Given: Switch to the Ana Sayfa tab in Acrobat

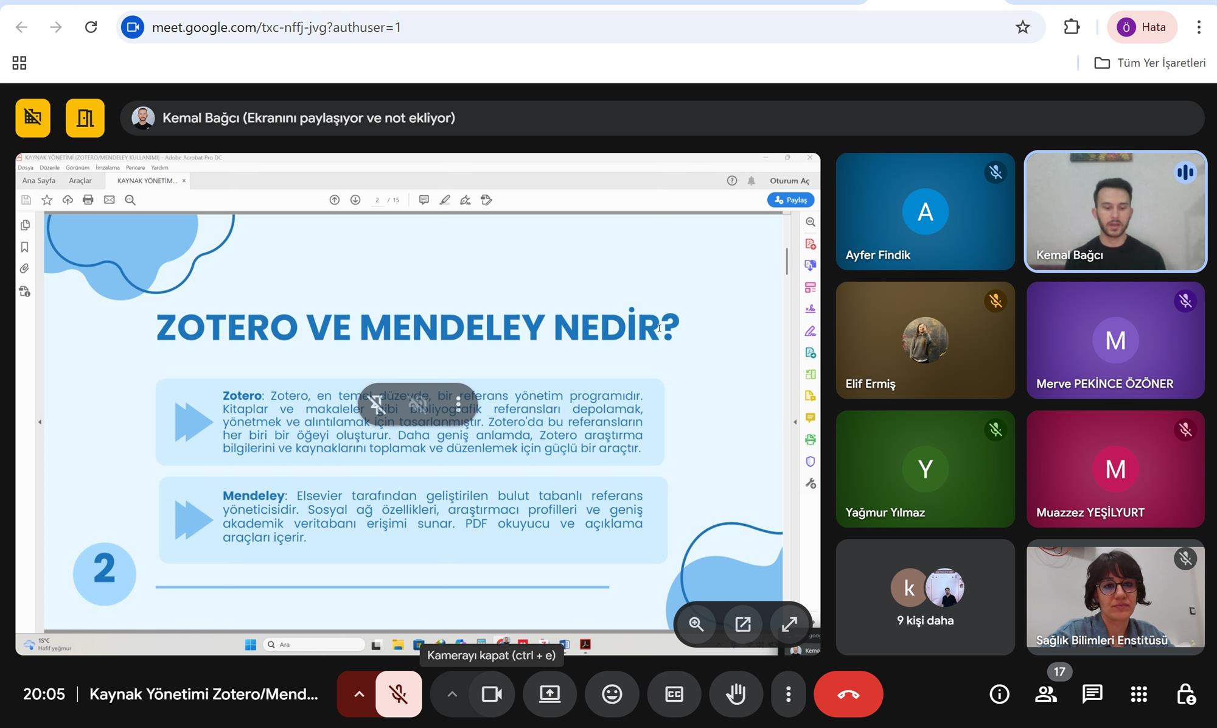Looking at the screenshot, I should [x=39, y=181].
